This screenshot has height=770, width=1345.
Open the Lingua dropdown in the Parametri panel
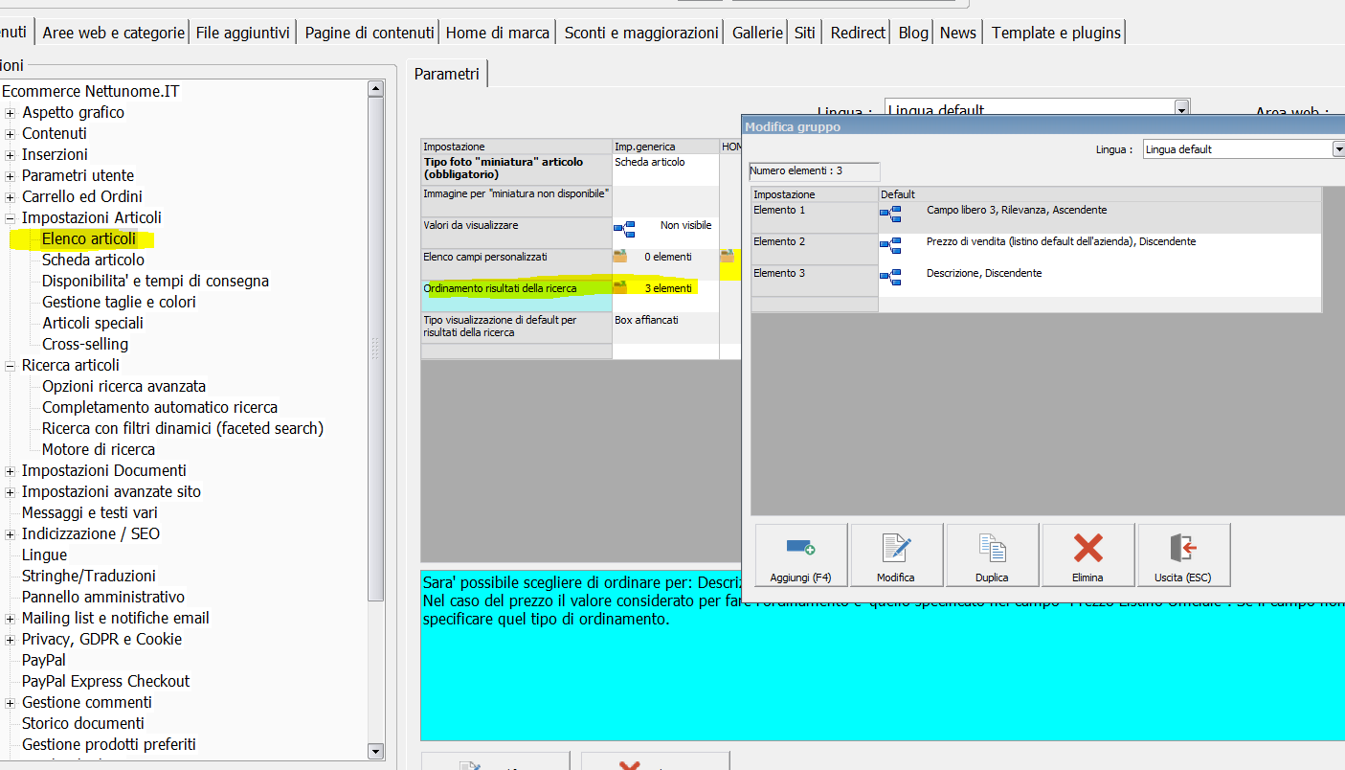pos(1181,108)
